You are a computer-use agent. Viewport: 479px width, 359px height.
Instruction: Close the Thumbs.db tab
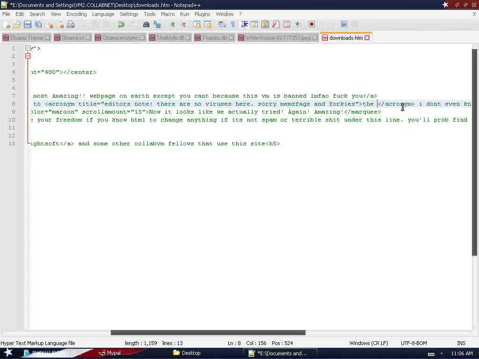click(x=231, y=37)
